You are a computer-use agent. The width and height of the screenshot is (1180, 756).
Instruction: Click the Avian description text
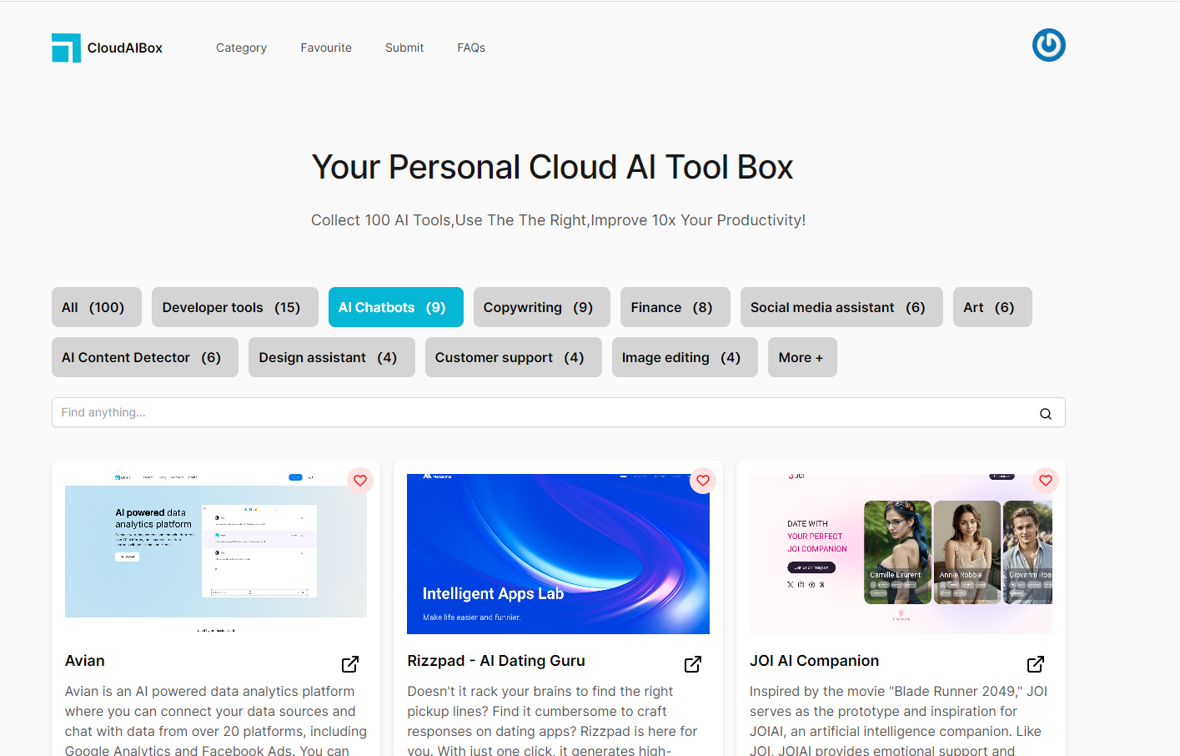coord(216,721)
